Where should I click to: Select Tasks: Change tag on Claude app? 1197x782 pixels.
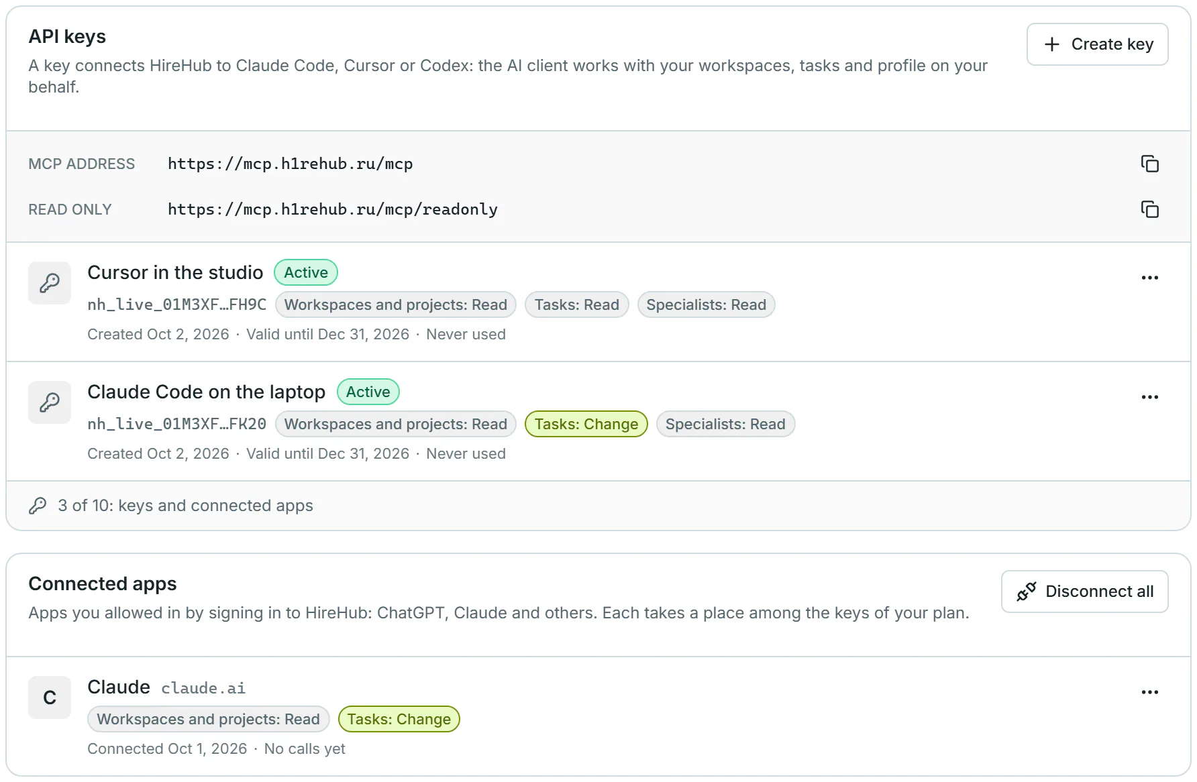pos(399,719)
